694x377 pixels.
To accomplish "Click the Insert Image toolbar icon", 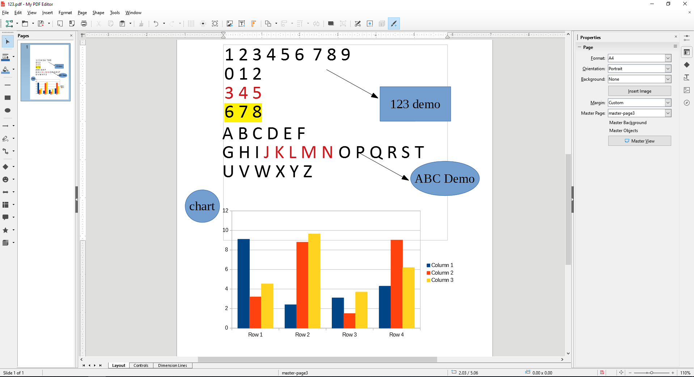I will (230, 24).
